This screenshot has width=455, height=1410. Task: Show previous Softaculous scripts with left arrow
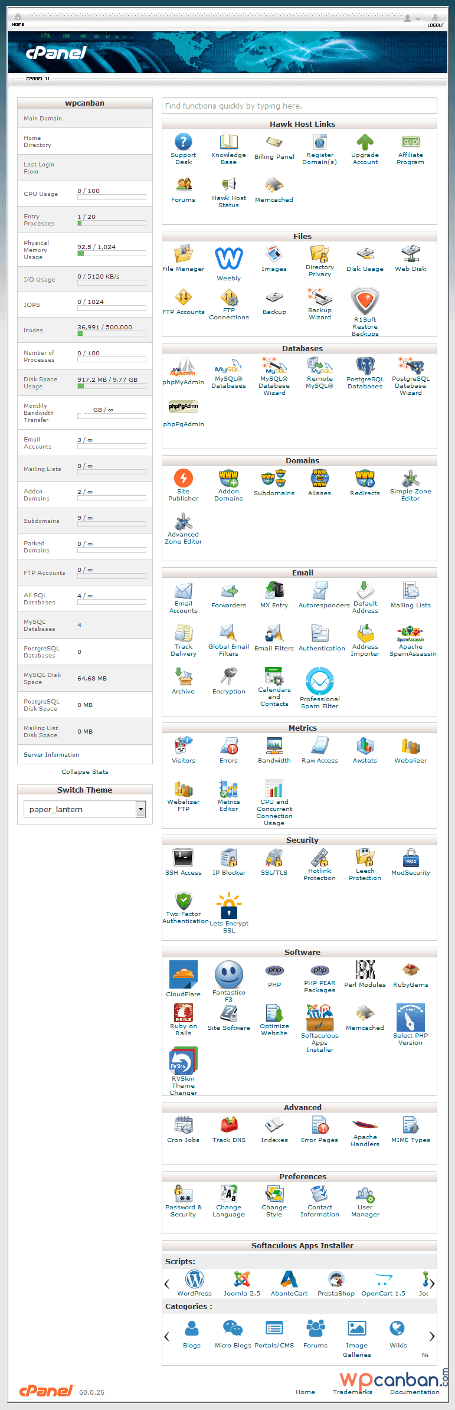pyautogui.click(x=166, y=1283)
